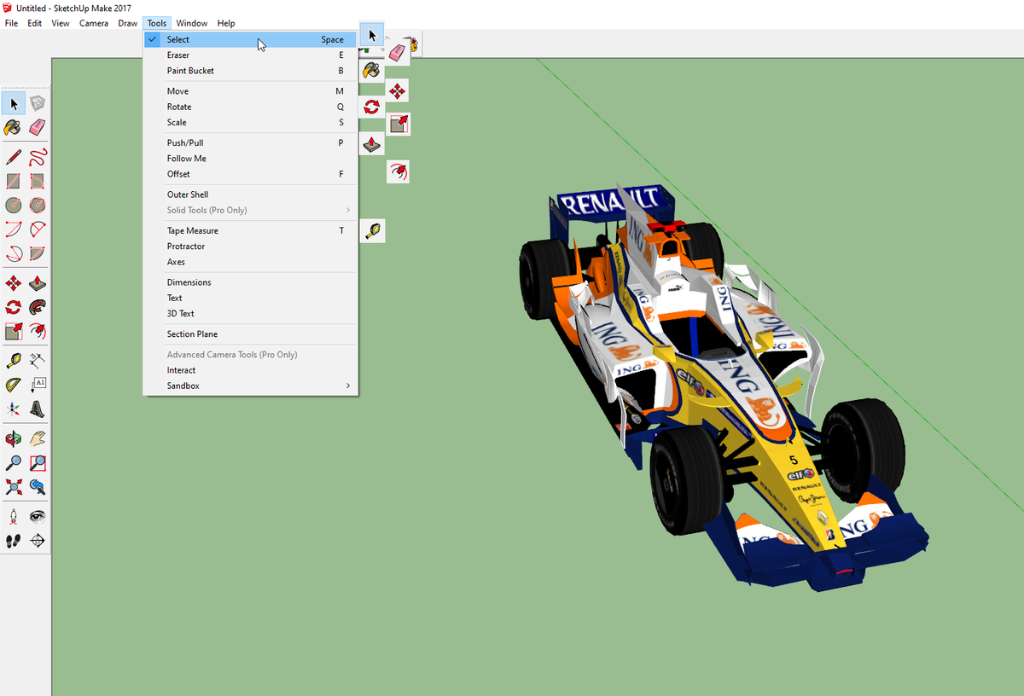This screenshot has height=696, width=1024.
Task: Click Outer Shell in the Tools menu
Action: coord(250,194)
